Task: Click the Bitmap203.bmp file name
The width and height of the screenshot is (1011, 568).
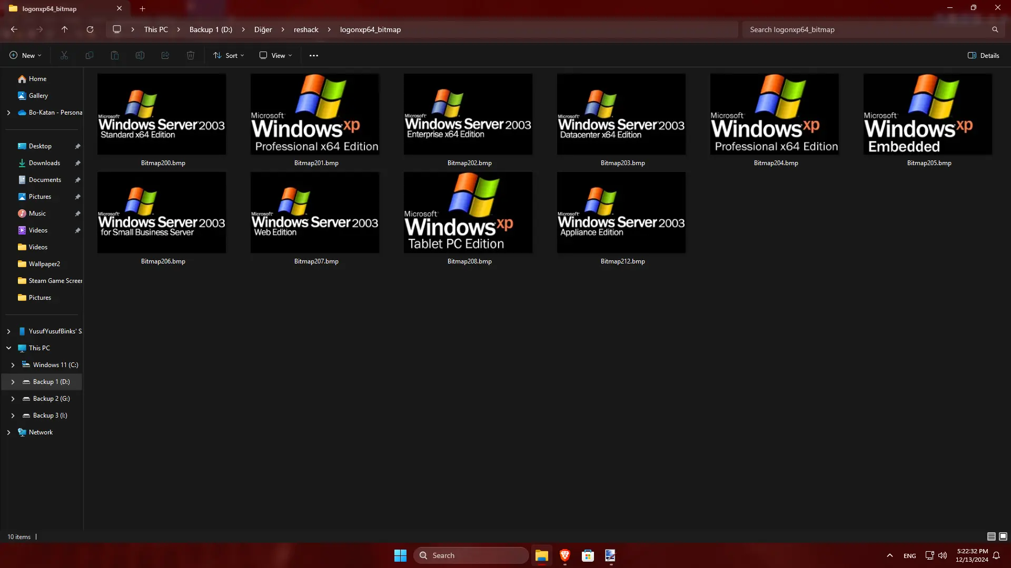Action: pos(622,163)
